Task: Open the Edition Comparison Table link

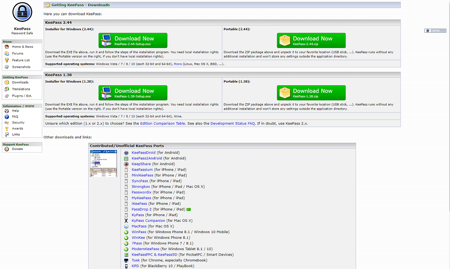Action: coord(162,123)
